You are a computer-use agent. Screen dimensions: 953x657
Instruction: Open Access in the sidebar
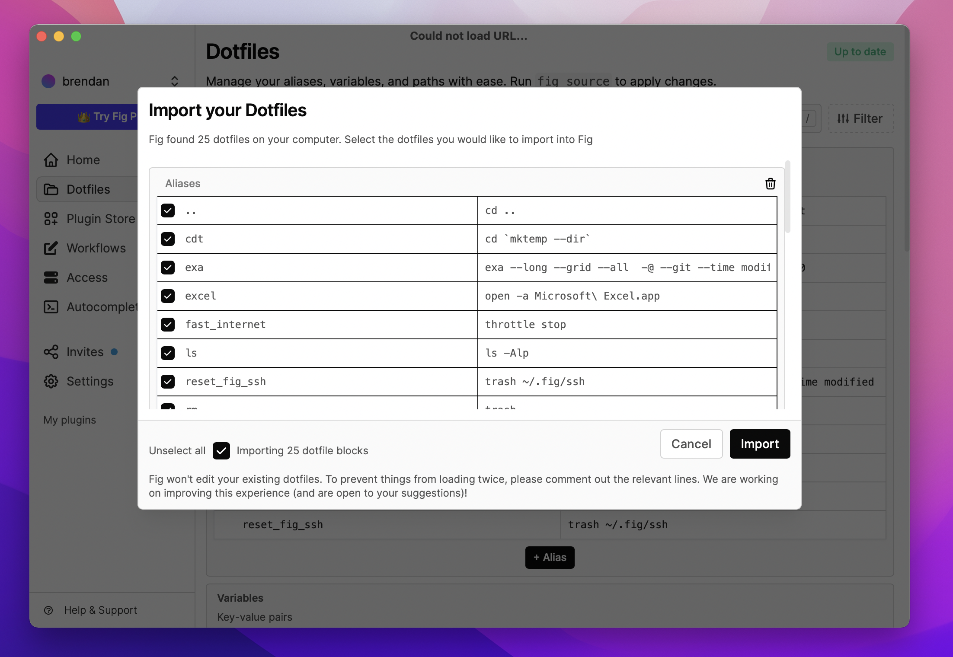pos(87,277)
